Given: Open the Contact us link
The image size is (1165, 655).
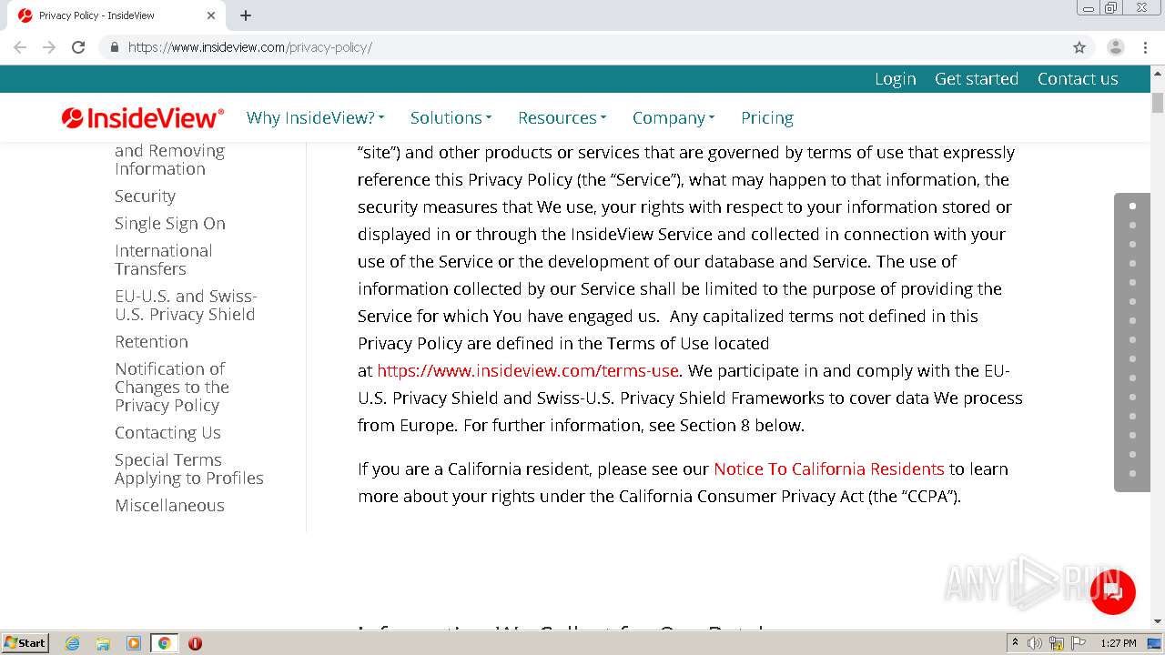Looking at the screenshot, I should pyautogui.click(x=1078, y=79).
